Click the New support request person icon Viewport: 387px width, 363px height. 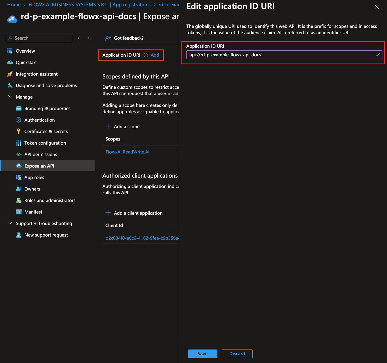(19, 235)
